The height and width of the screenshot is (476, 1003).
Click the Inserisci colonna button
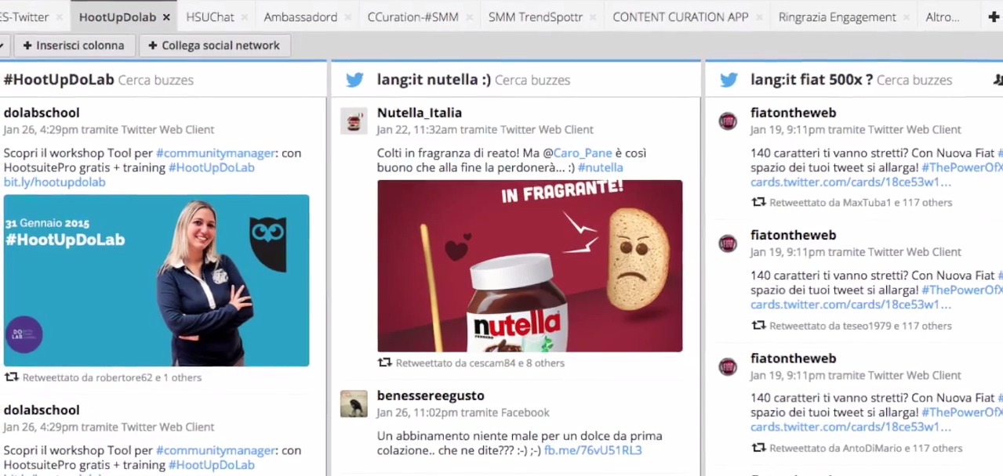pos(74,45)
